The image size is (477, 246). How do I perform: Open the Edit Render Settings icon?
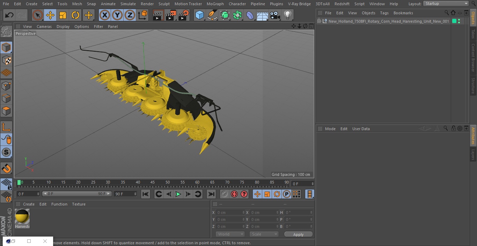coord(184,15)
